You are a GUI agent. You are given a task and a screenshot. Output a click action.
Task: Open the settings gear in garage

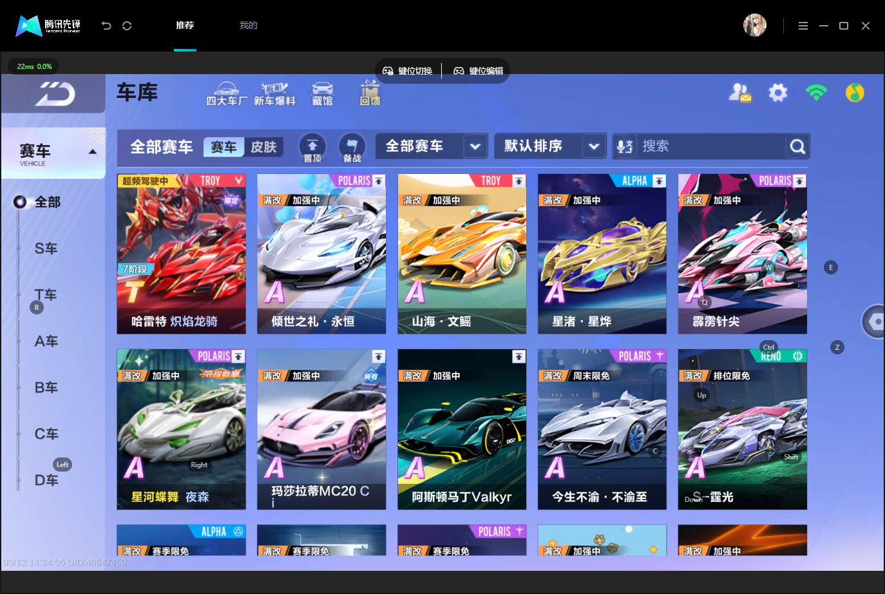tap(778, 93)
